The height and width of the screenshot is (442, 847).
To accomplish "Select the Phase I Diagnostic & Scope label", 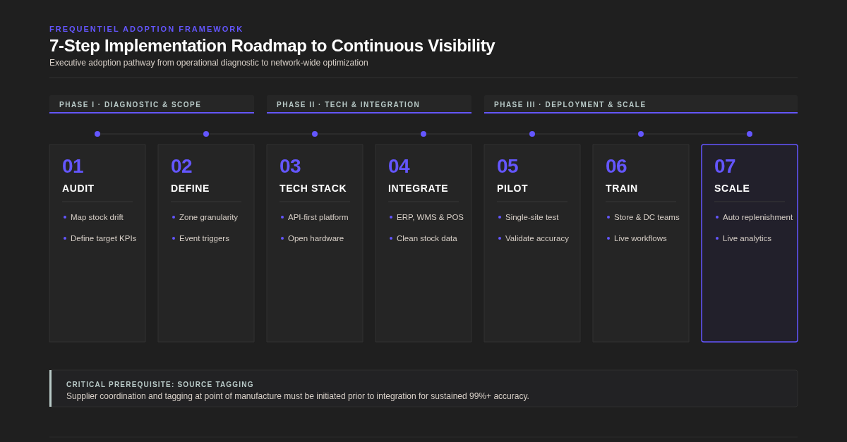I will pos(130,104).
